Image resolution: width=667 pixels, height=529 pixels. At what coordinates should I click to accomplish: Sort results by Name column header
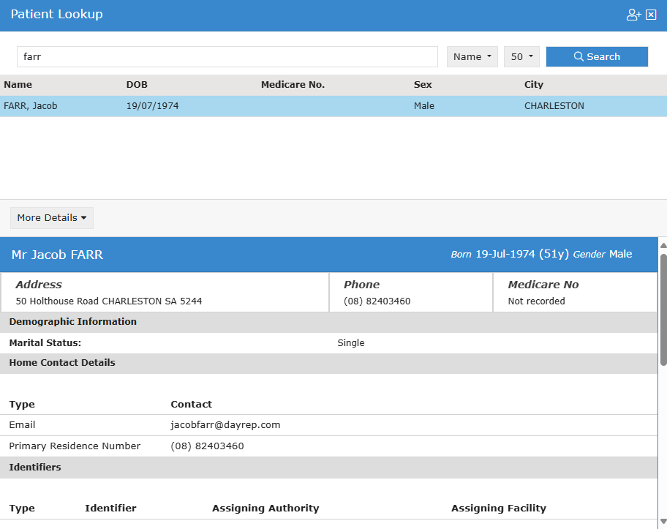click(x=18, y=85)
